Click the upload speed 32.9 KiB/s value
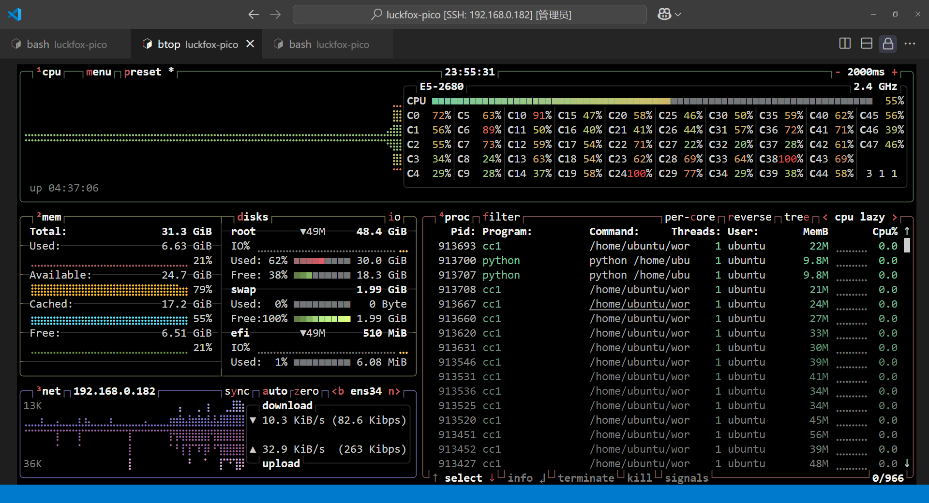The width and height of the screenshot is (929, 503). [x=294, y=449]
